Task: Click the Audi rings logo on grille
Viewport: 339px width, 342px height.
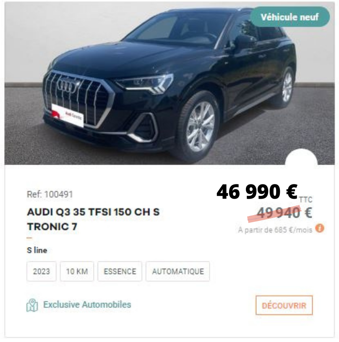Action: click(x=67, y=86)
